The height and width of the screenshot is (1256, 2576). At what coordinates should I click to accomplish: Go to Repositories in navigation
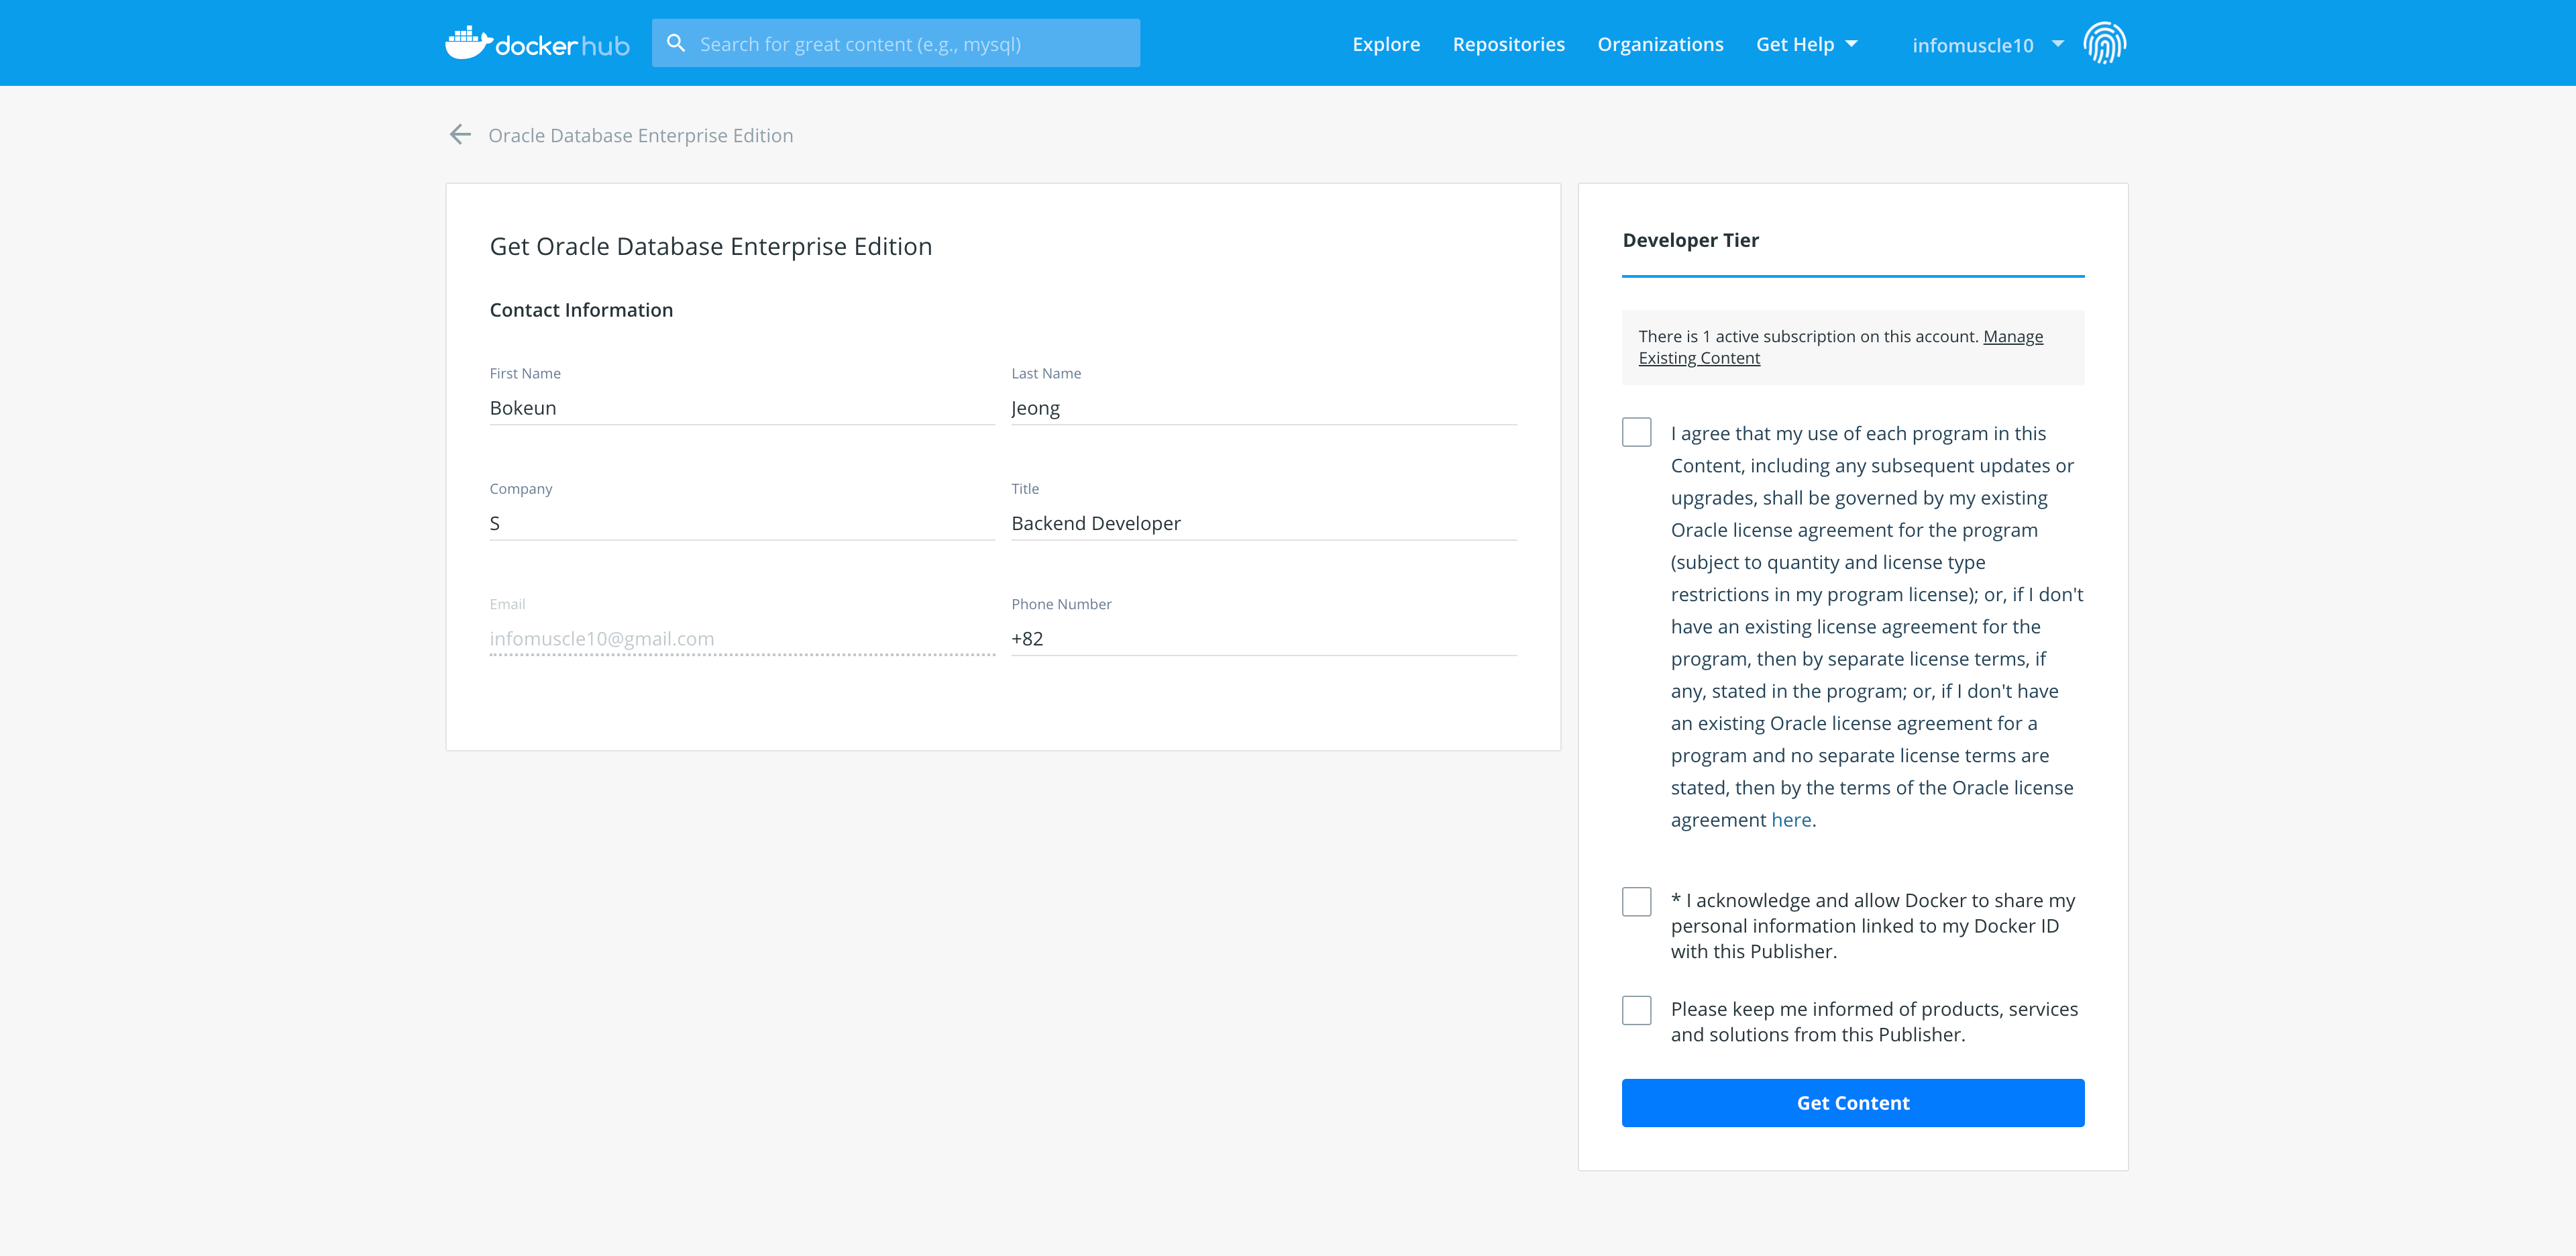coord(1508,44)
